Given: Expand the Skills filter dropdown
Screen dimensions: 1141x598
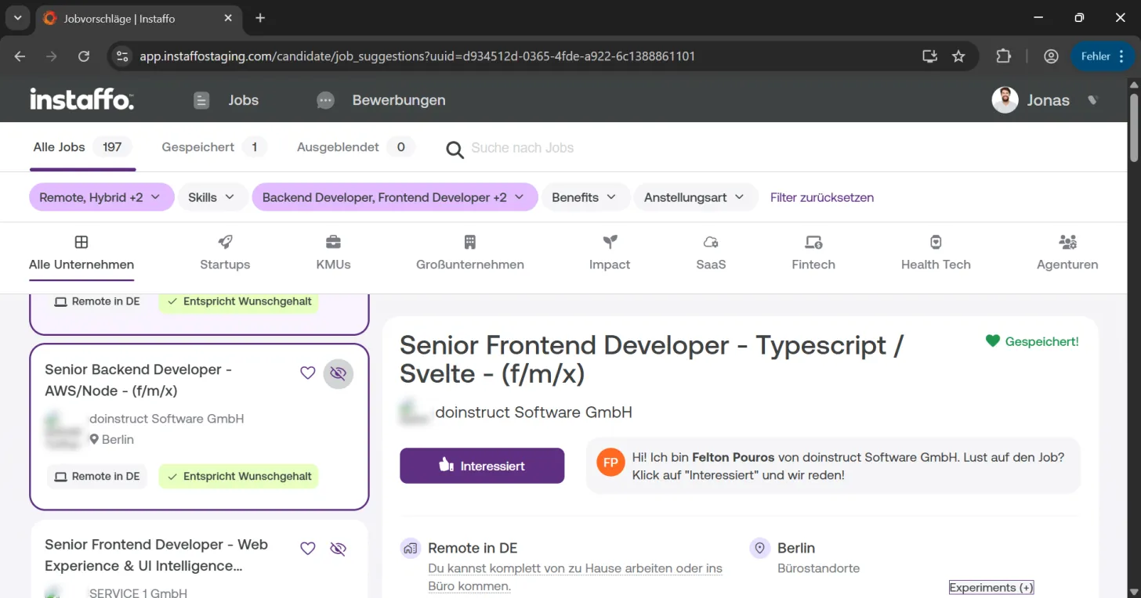Looking at the screenshot, I should tap(212, 197).
